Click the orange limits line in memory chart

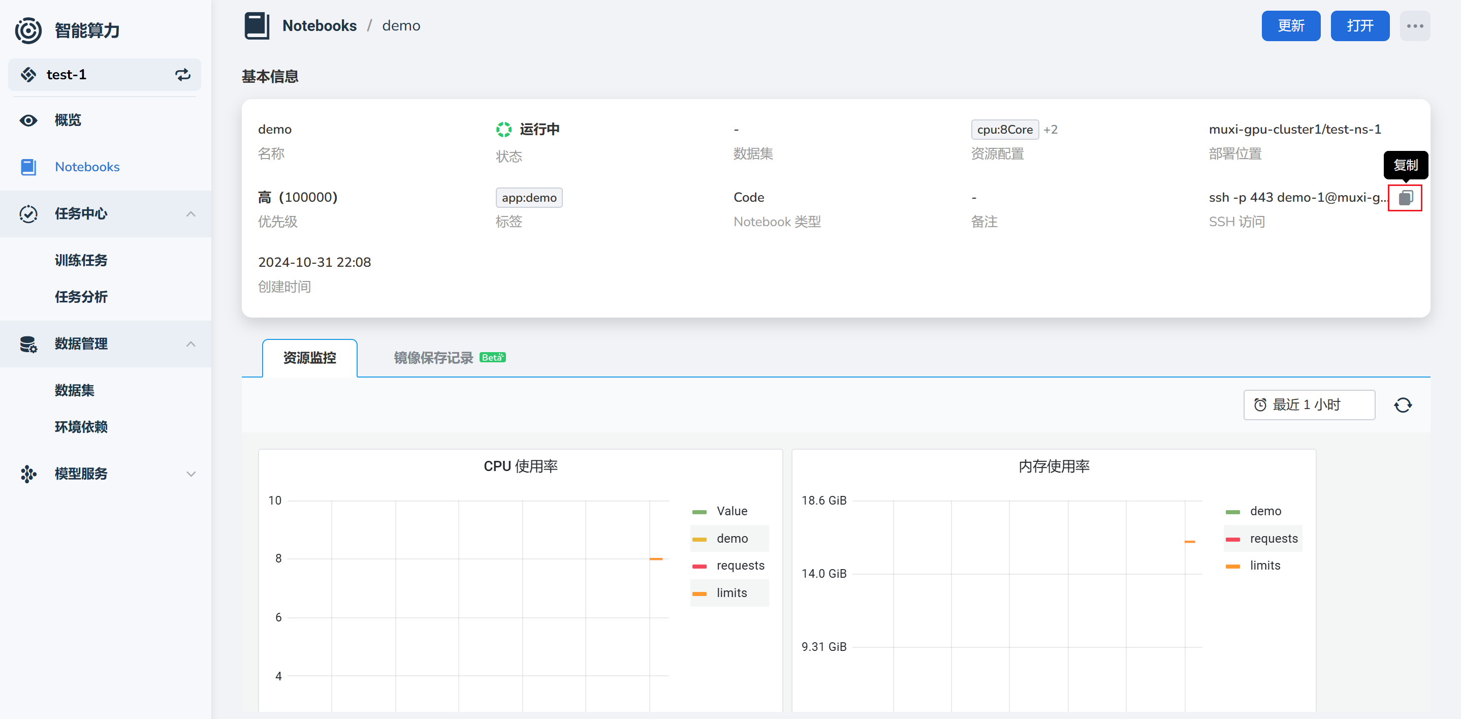tap(1189, 542)
